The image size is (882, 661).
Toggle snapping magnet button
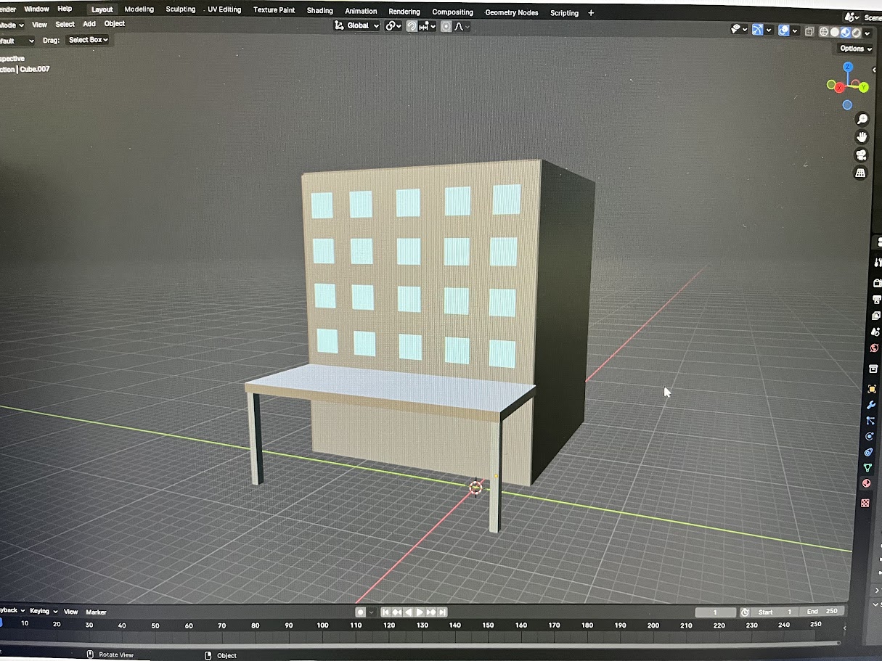pos(412,26)
